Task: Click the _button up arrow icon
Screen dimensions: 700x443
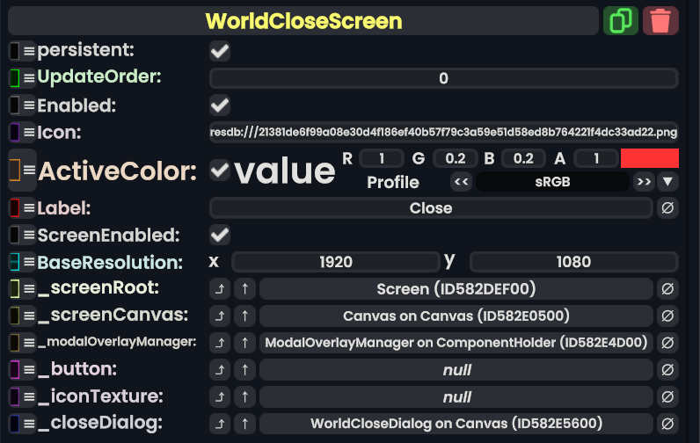Action: tap(244, 370)
